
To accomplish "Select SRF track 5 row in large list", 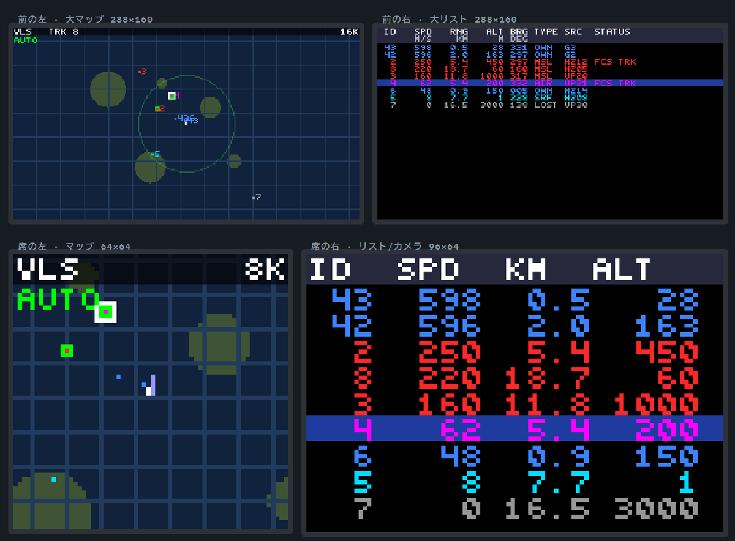I will [550, 98].
